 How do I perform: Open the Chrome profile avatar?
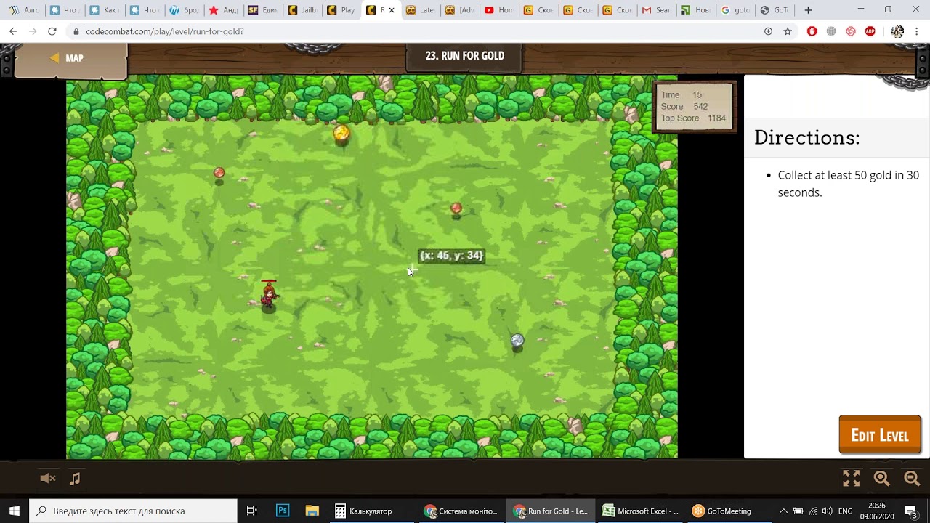click(897, 31)
